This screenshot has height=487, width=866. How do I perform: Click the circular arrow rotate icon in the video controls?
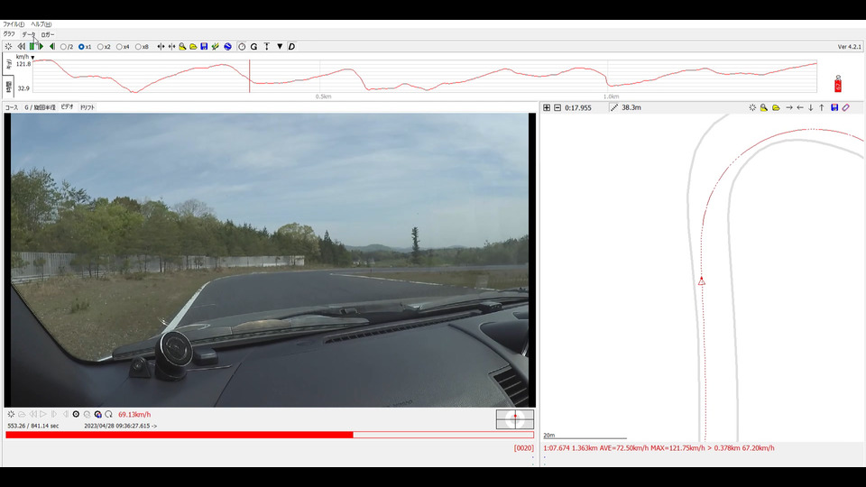[109, 414]
